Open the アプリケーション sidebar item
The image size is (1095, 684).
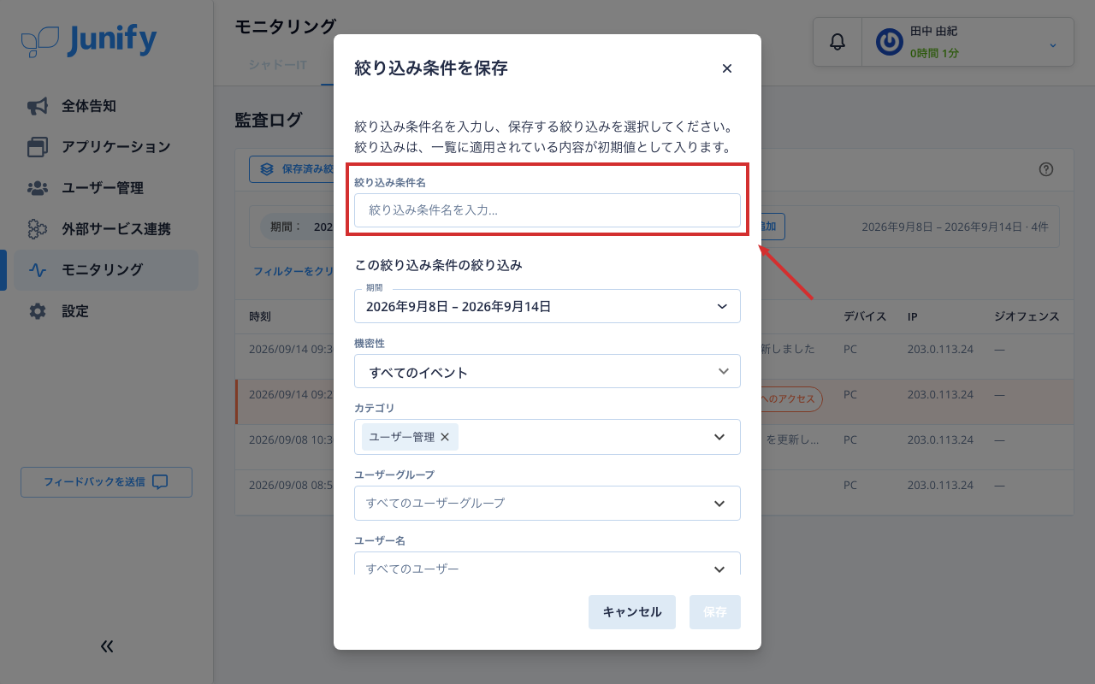[x=106, y=147]
